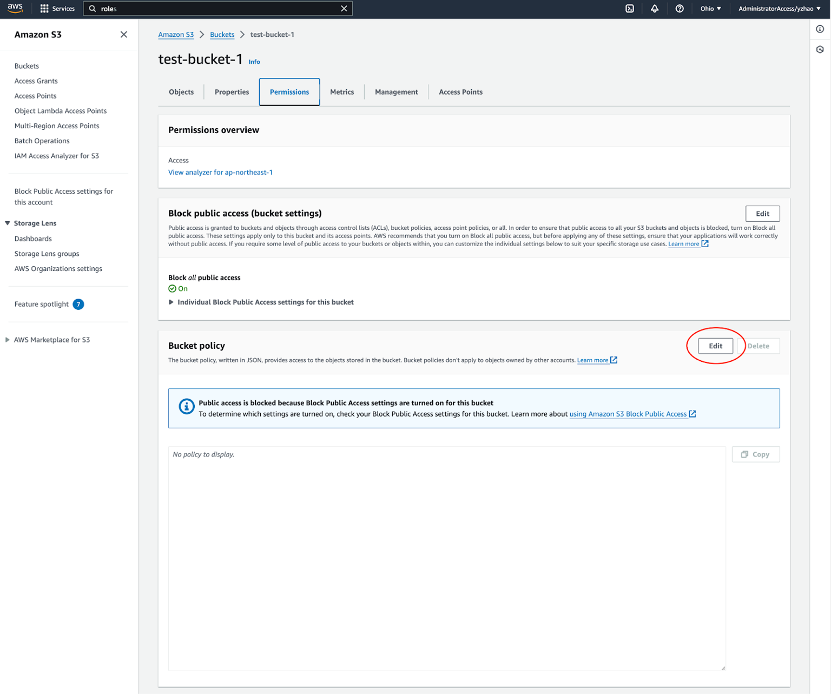Open View analyzer for ap-northeast-1
This screenshot has height=694, width=831.
[x=220, y=173]
